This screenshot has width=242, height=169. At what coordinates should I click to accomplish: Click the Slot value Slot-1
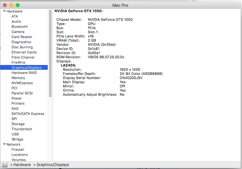93,32
